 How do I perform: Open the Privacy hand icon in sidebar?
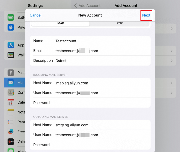point(11,27)
